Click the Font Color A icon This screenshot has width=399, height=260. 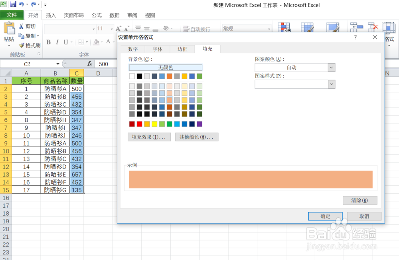coord(108,42)
